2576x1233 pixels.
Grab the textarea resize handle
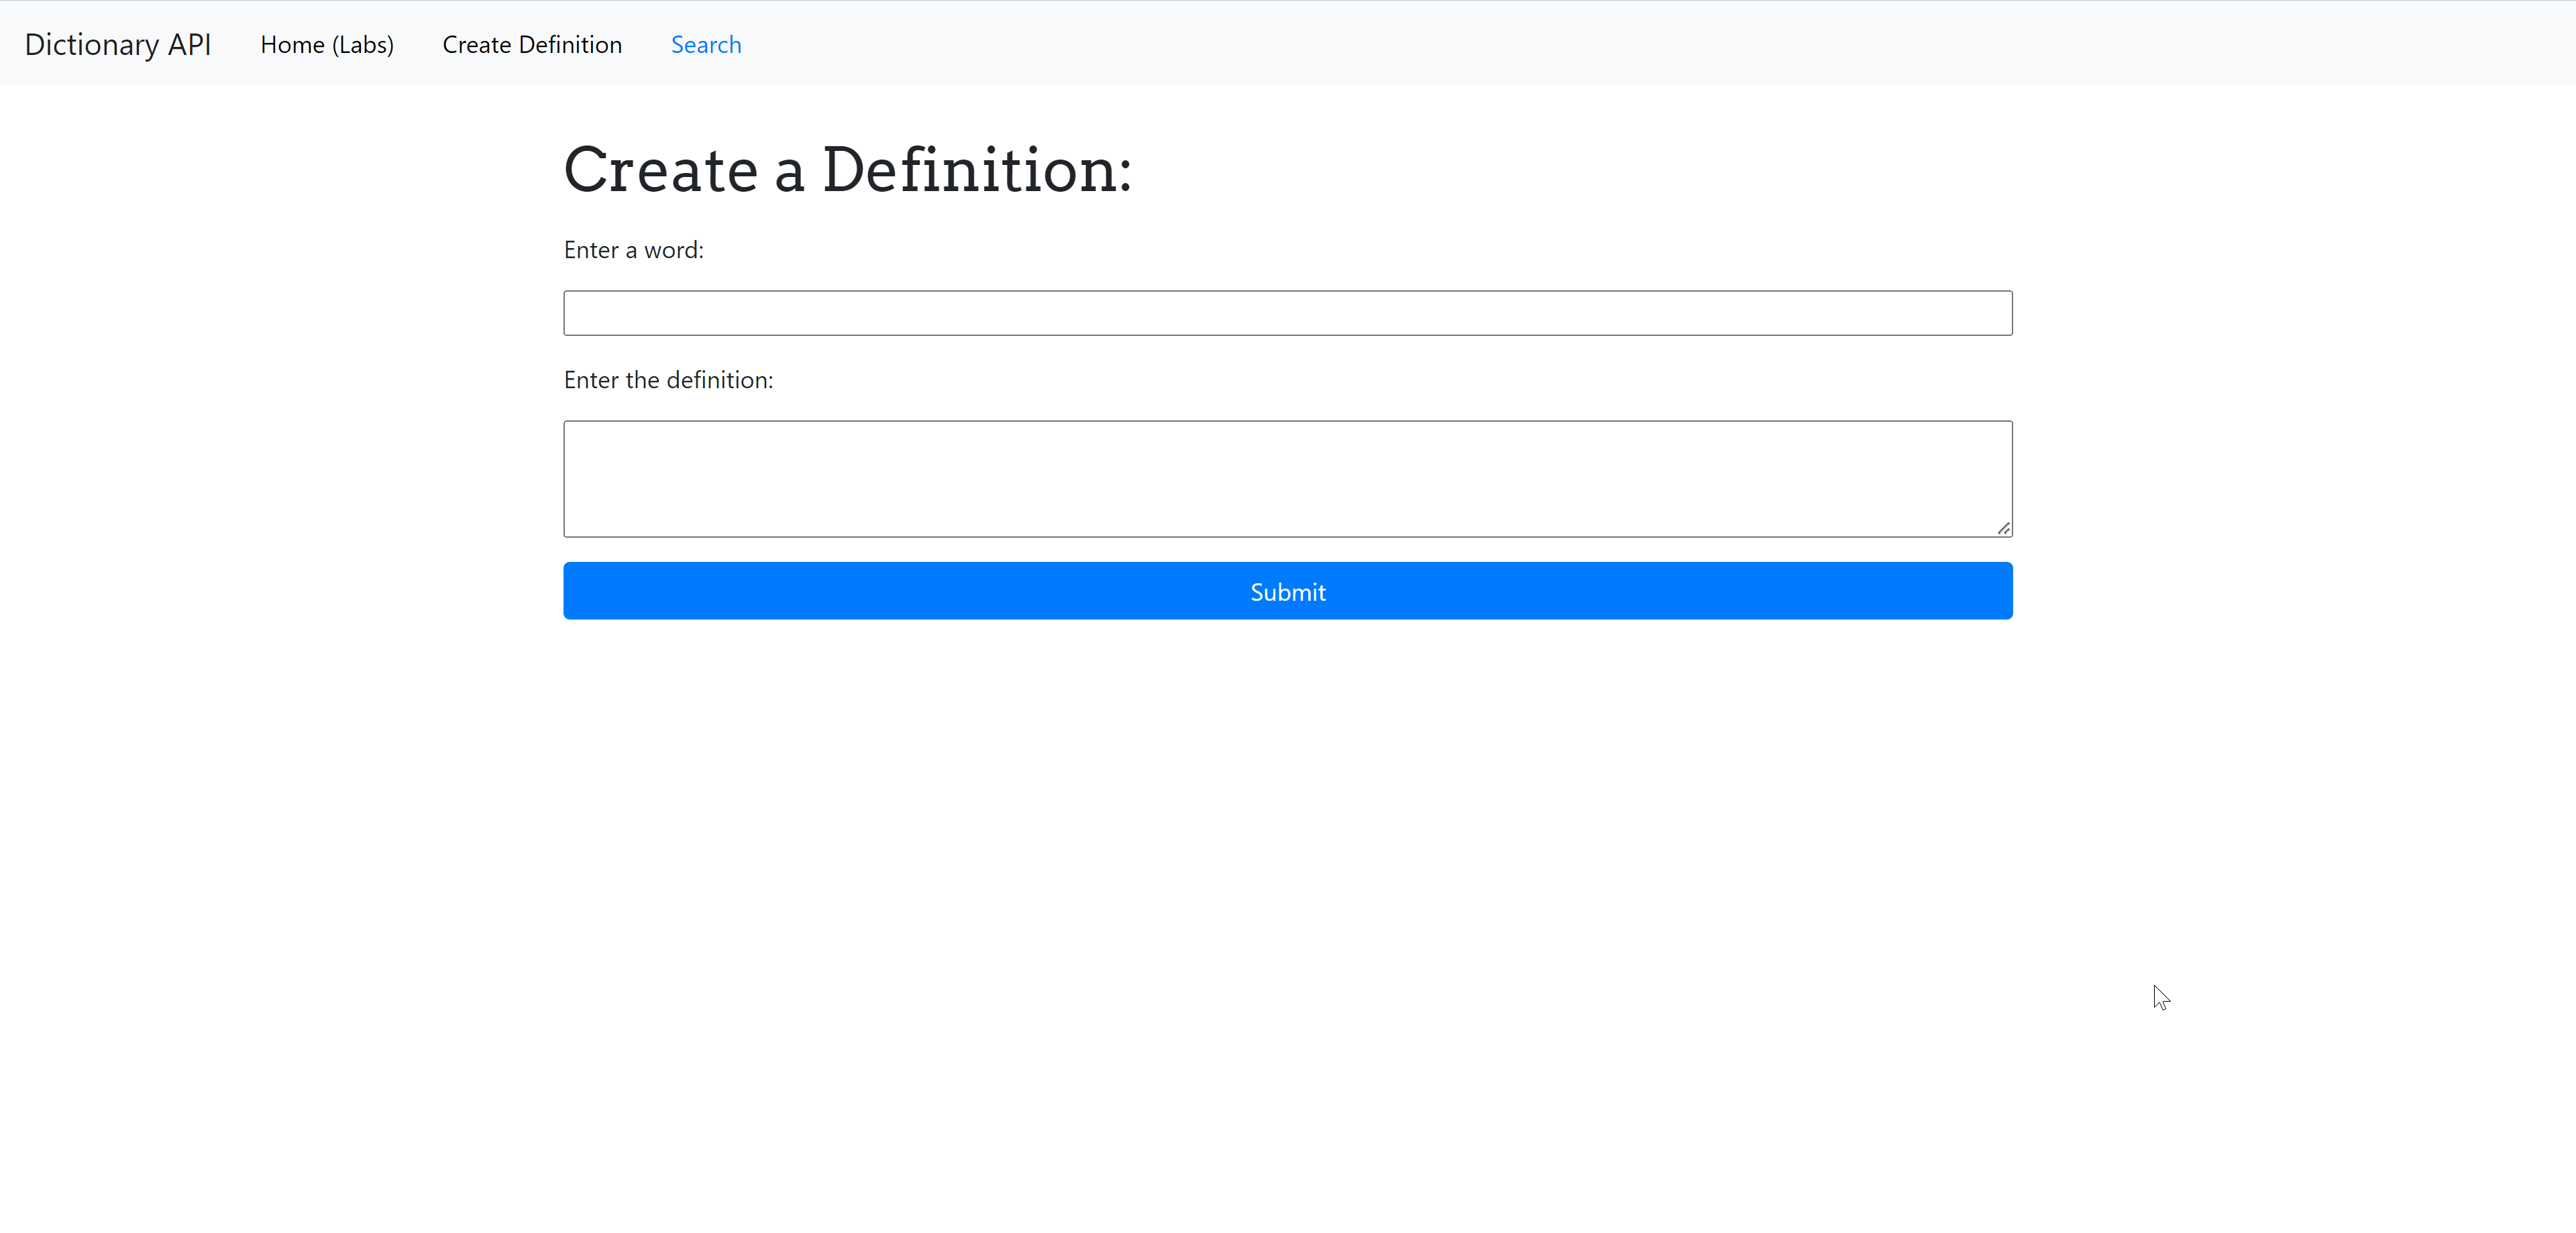pyautogui.click(x=2003, y=528)
